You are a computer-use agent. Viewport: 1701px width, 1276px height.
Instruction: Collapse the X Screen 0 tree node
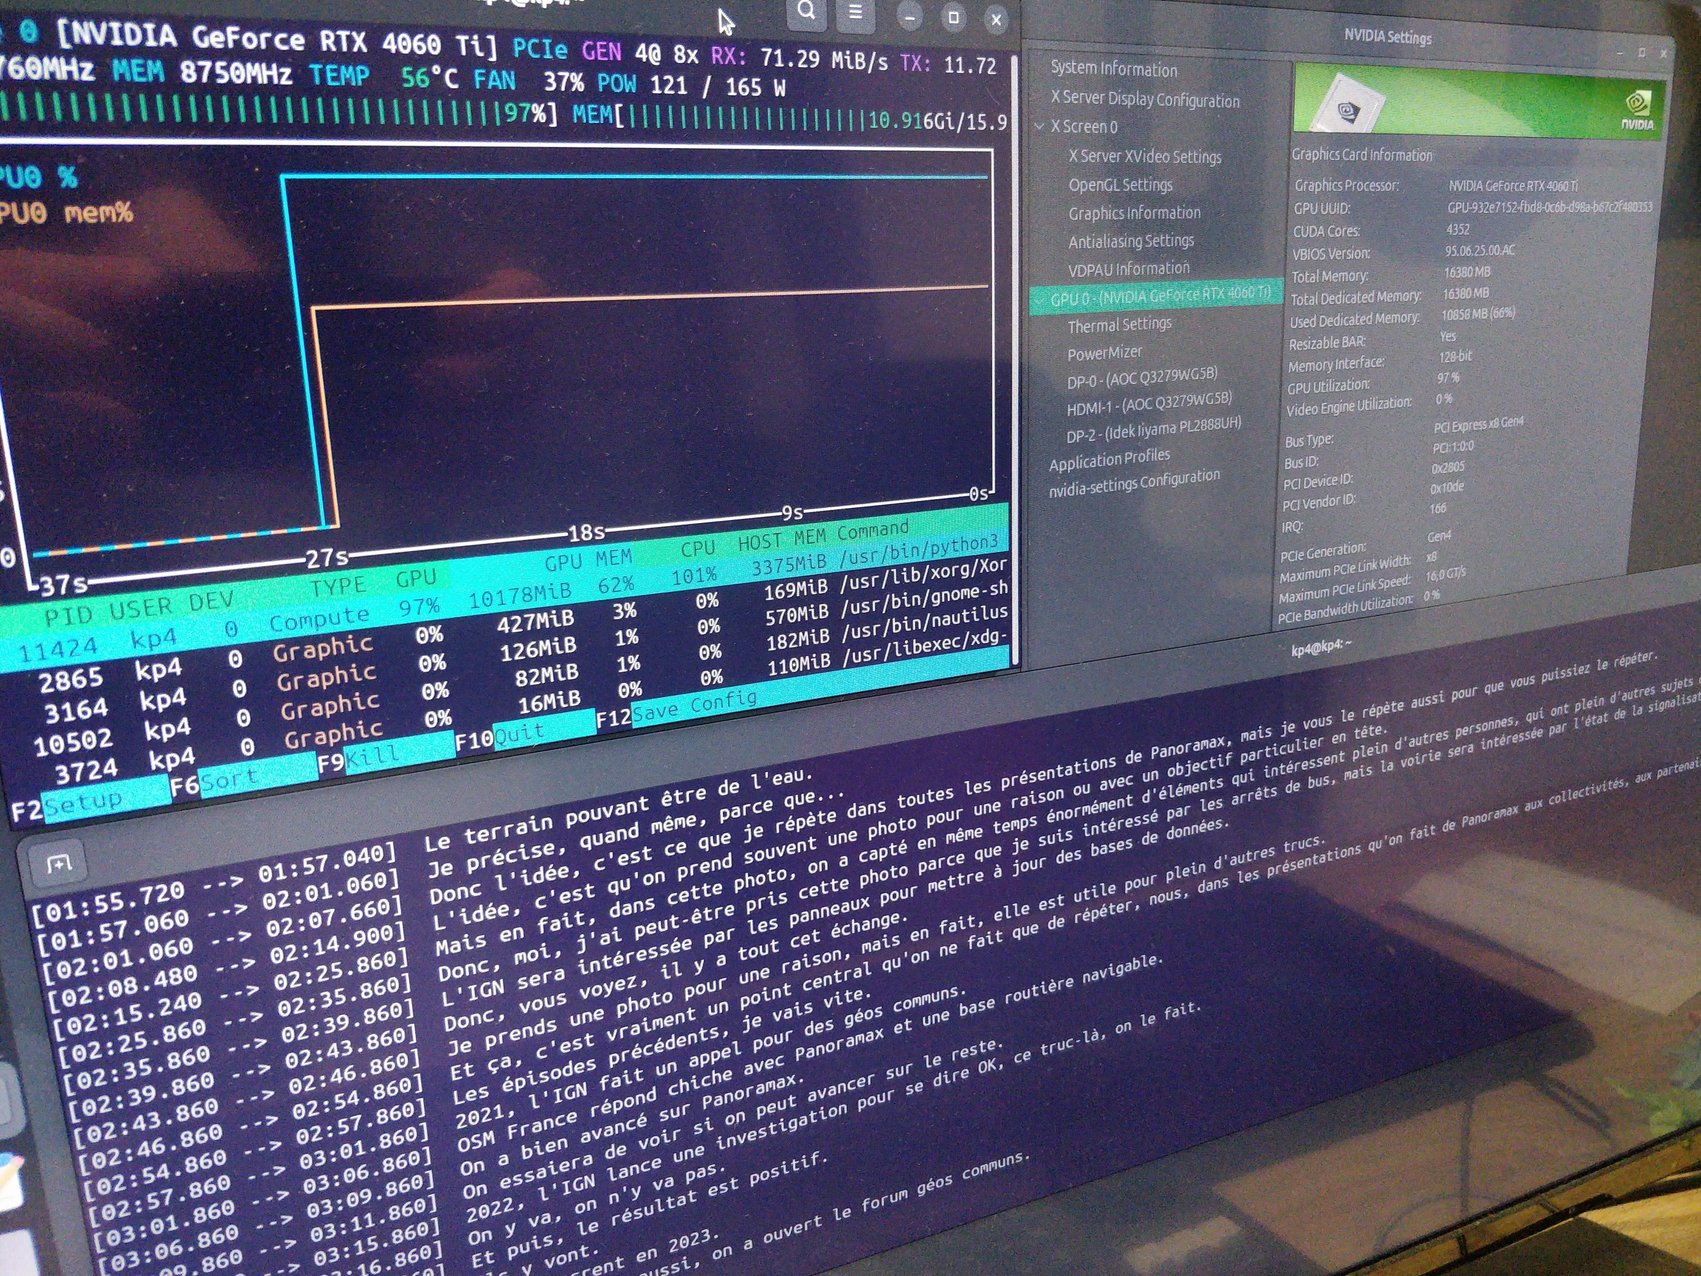(x=1040, y=125)
